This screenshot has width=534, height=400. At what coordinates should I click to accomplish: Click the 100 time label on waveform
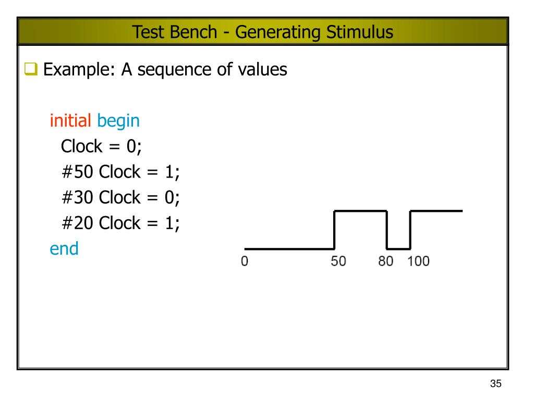(418, 261)
